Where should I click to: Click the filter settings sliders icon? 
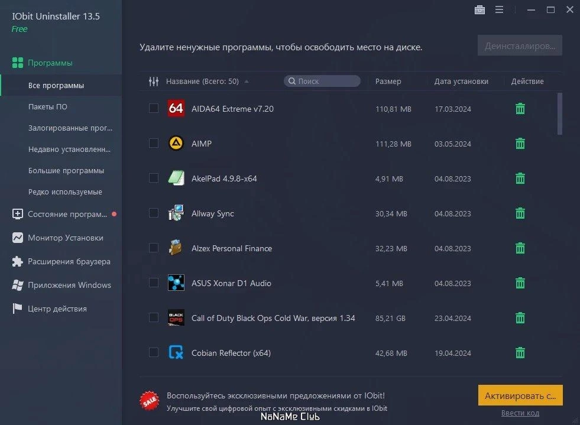point(154,82)
